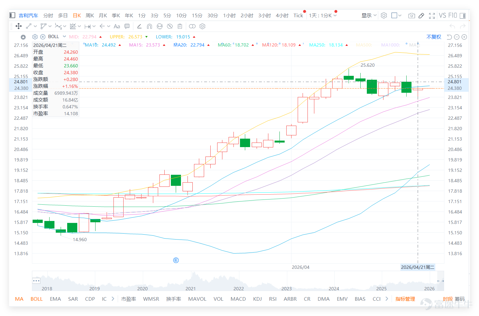479x316 pixels.
Task: Click the pencil draw icon in top bar
Action: click(421, 16)
